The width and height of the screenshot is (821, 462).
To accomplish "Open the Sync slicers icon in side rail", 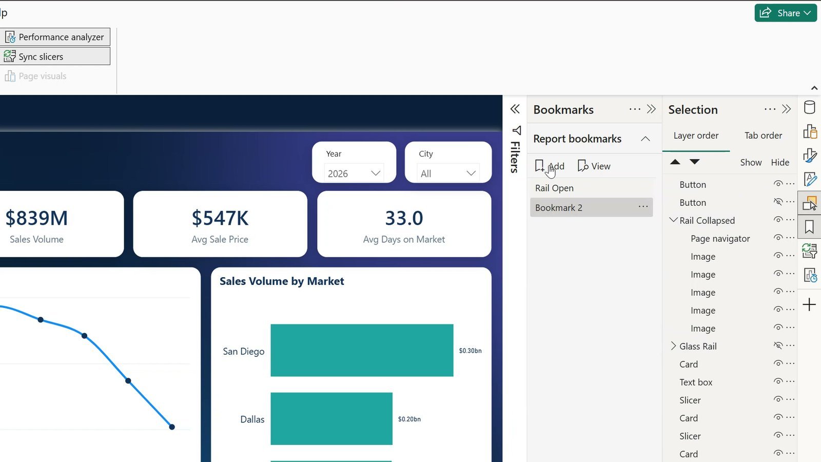I will coord(810,251).
